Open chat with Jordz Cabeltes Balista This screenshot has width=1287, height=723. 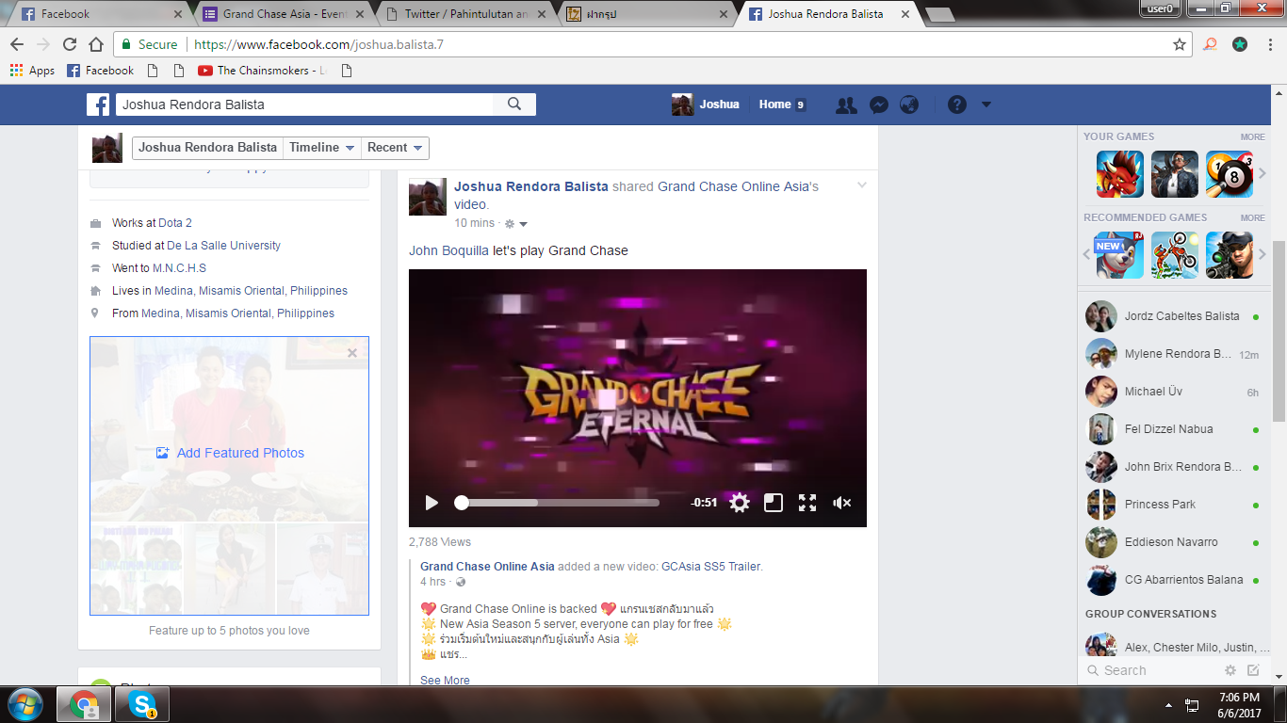click(x=1174, y=316)
